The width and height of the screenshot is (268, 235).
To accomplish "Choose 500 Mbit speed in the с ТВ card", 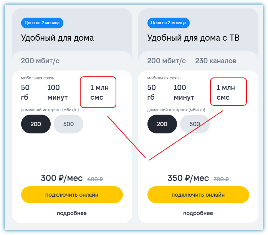I will pyautogui.click(x=195, y=124).
